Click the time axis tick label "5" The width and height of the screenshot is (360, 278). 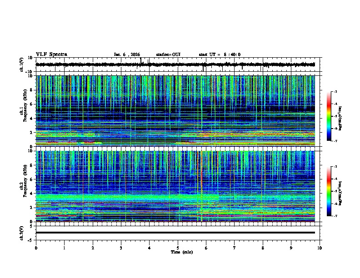point(178,248)
